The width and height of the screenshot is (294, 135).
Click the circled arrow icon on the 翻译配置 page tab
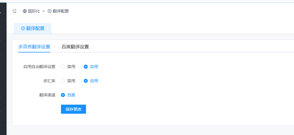point(23,28)
